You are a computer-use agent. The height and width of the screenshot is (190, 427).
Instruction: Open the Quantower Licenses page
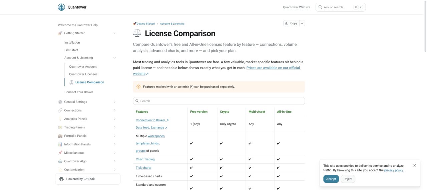click(x=83, y=74)
